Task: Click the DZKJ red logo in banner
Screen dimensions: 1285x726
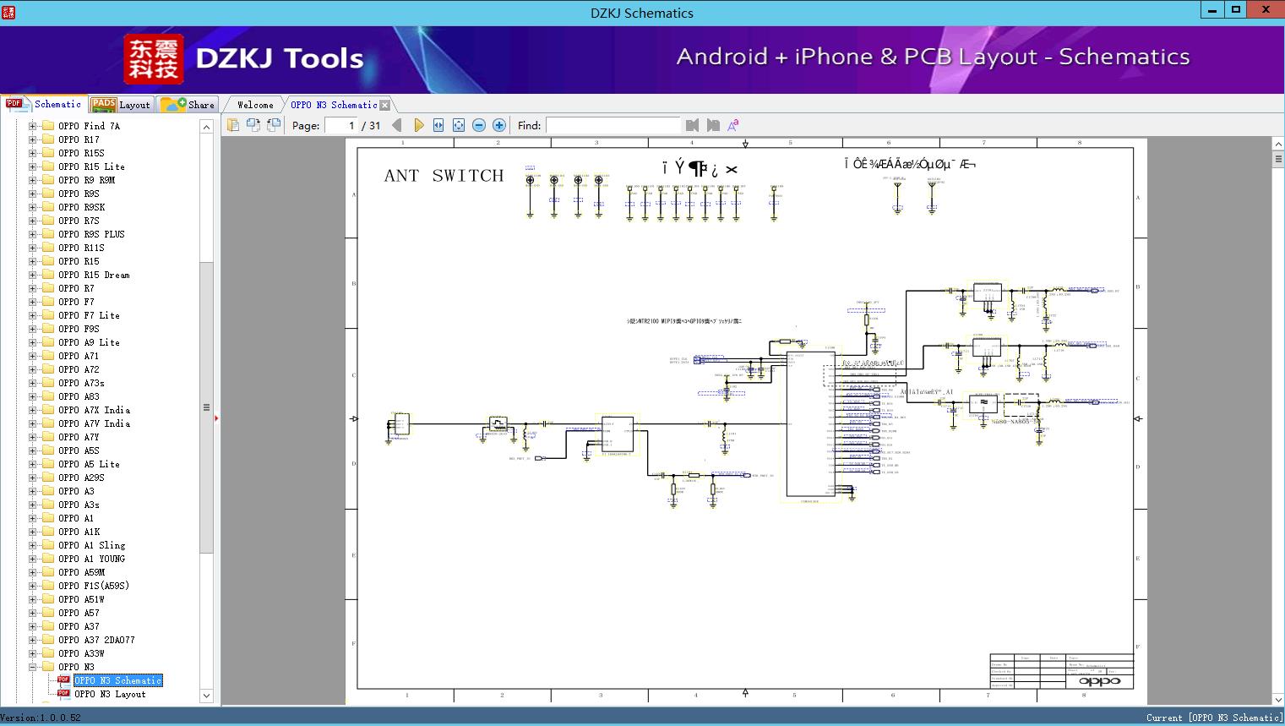Action: 153,58
